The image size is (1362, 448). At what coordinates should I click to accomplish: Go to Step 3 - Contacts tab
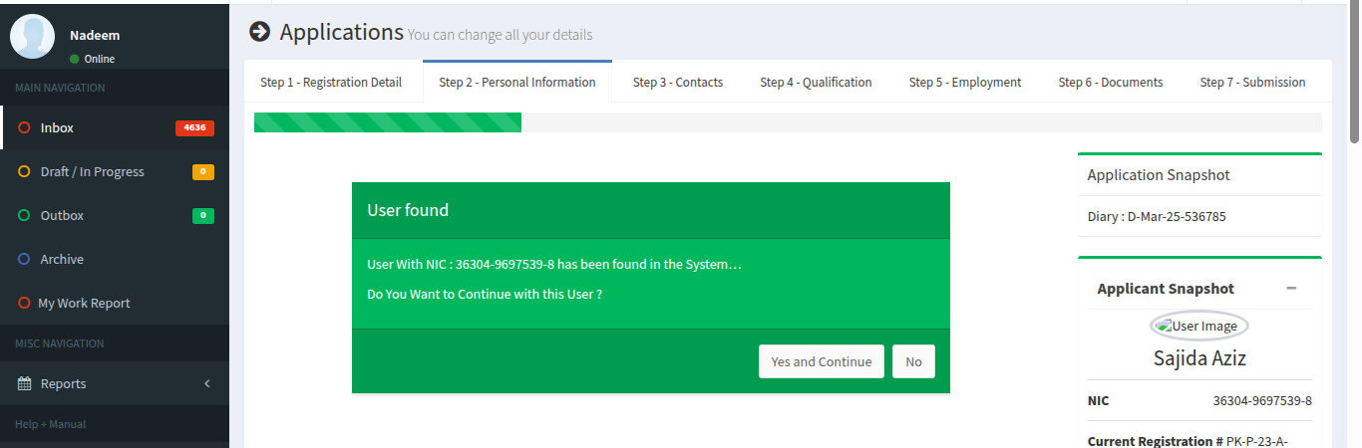tap(678, 82)
